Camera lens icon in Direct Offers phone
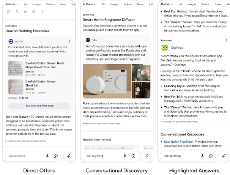The image size is (230, 175). [56, 156]
